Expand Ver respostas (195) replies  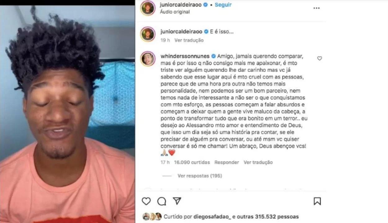[x=200, y=176]
